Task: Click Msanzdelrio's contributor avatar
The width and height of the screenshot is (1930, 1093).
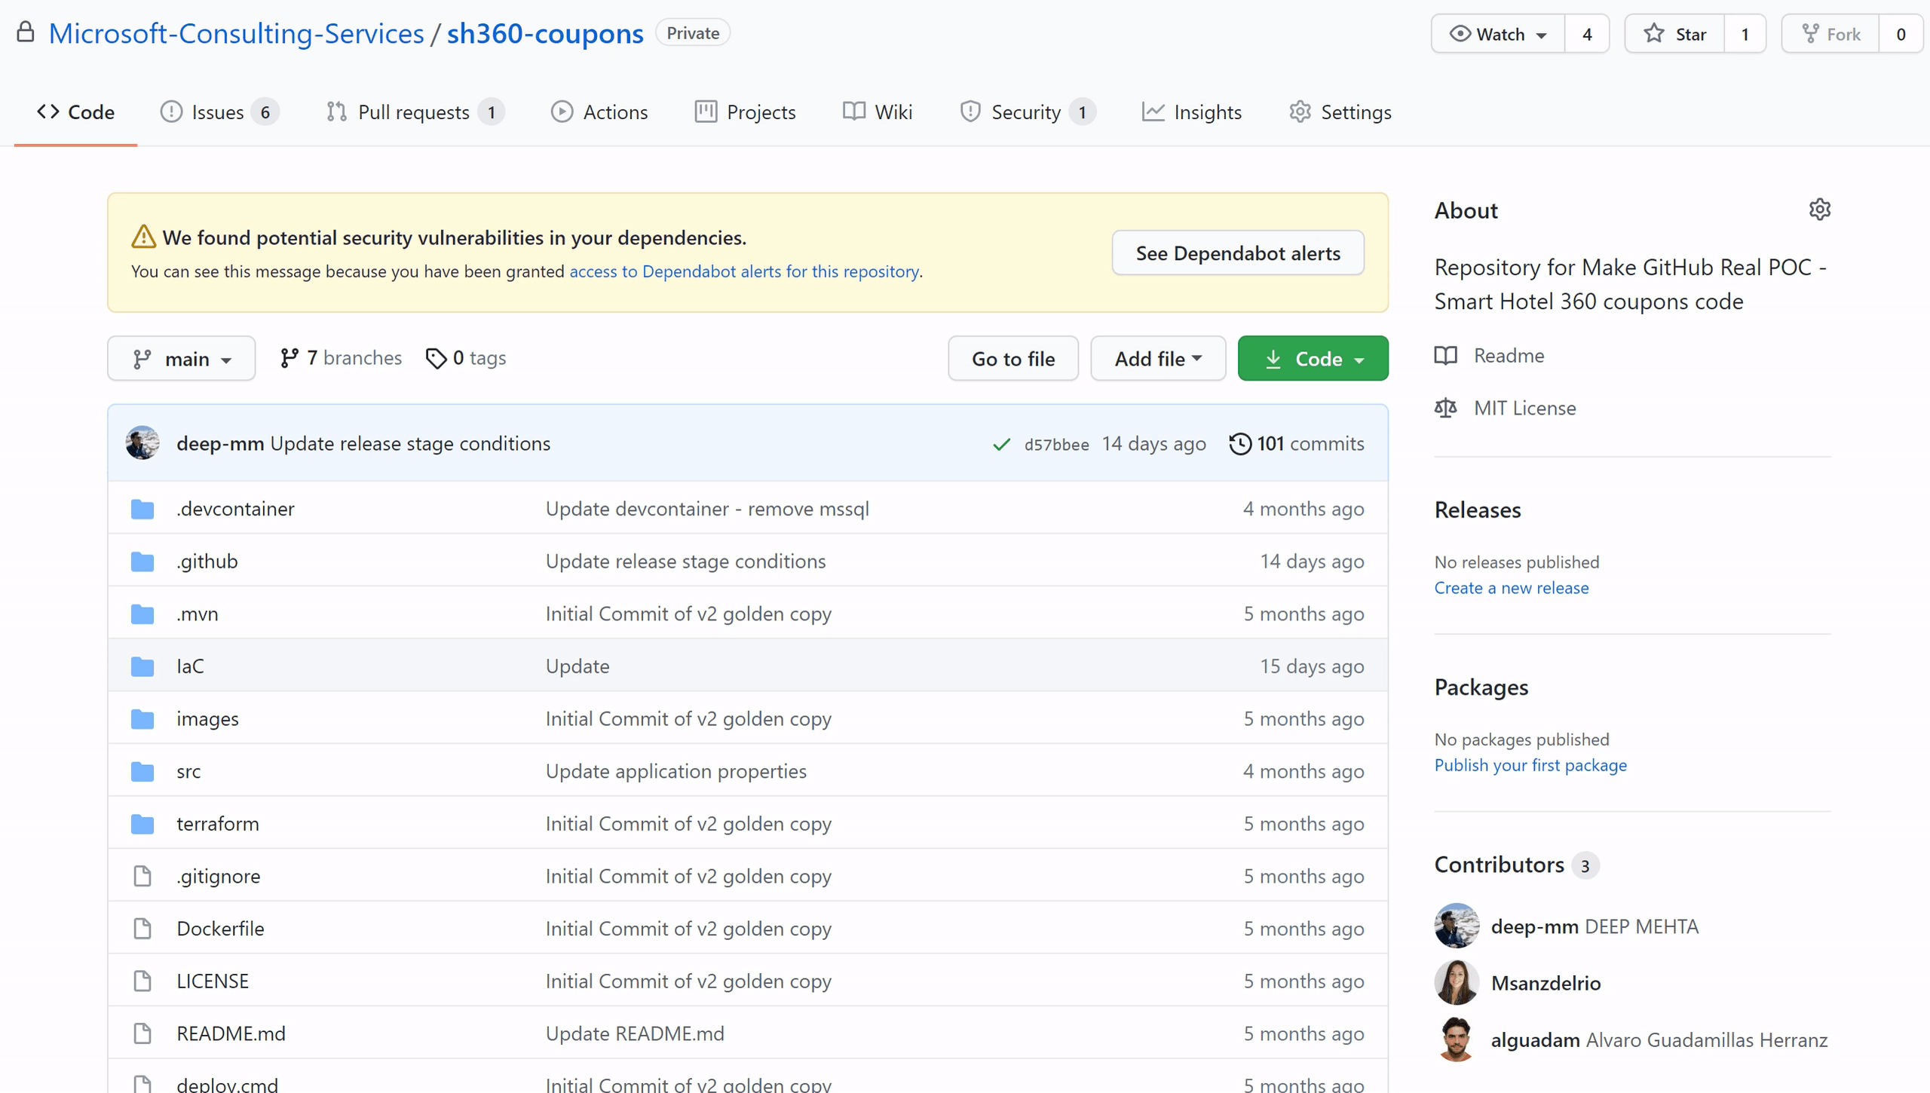Action: point(1456,982)
